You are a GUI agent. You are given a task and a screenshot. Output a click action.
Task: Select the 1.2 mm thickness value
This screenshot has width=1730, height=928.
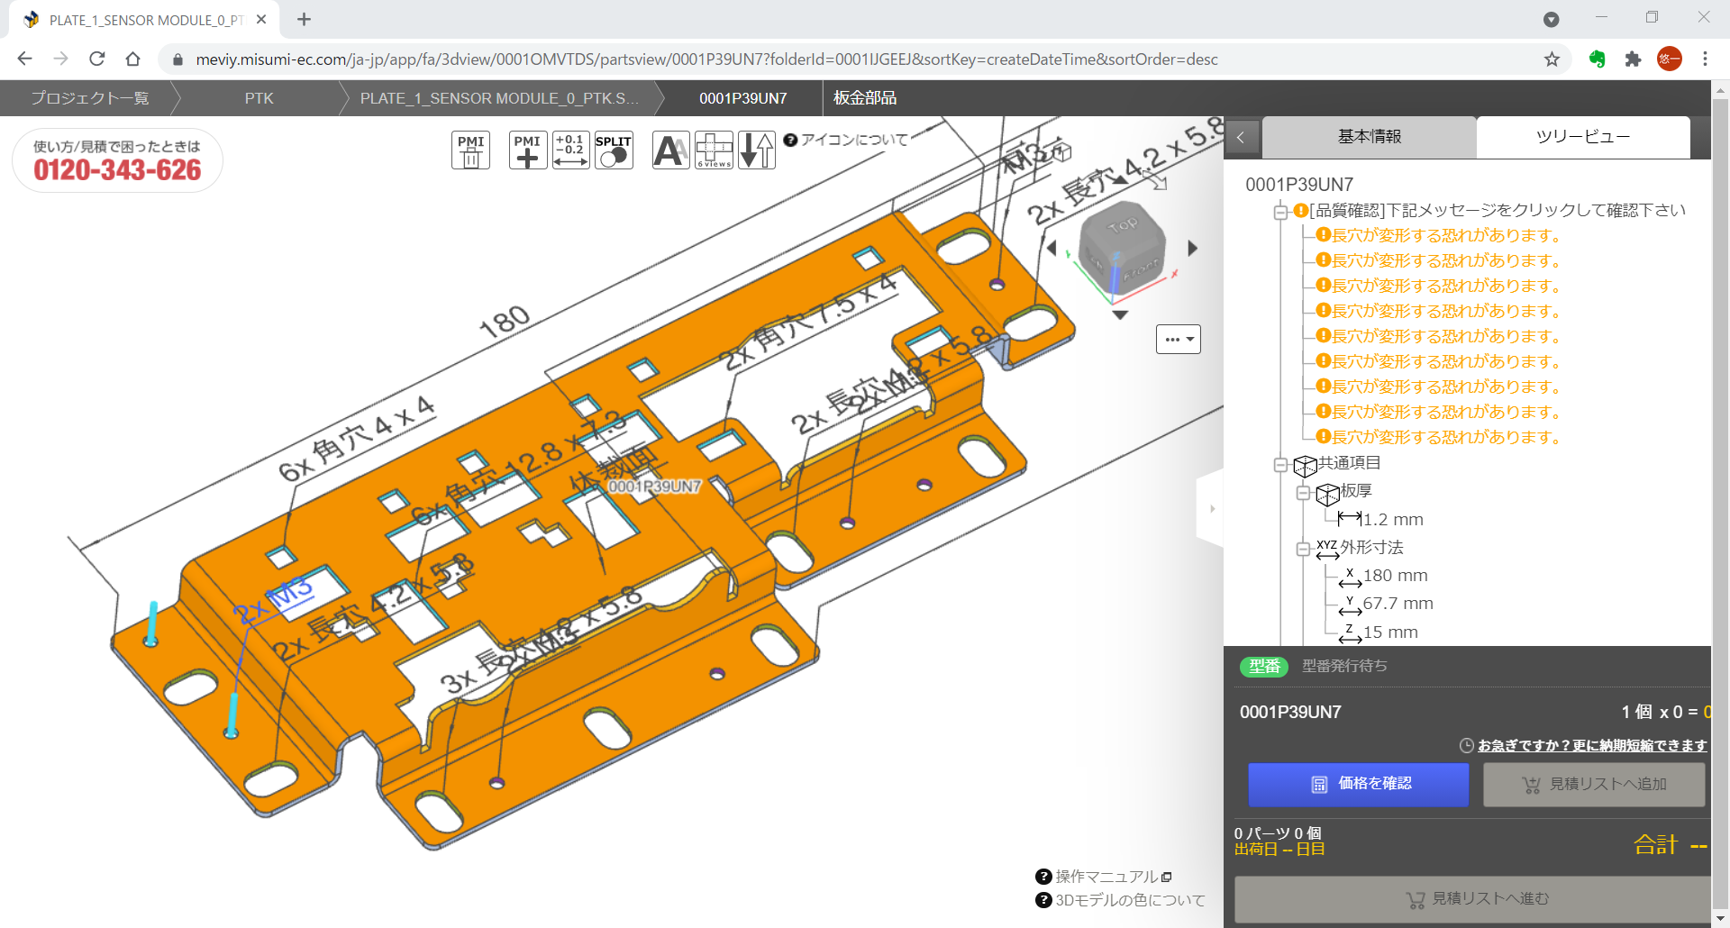[1393, 520]
